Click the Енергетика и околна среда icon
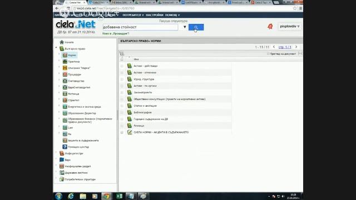The image size is (356, 200). 65,107
